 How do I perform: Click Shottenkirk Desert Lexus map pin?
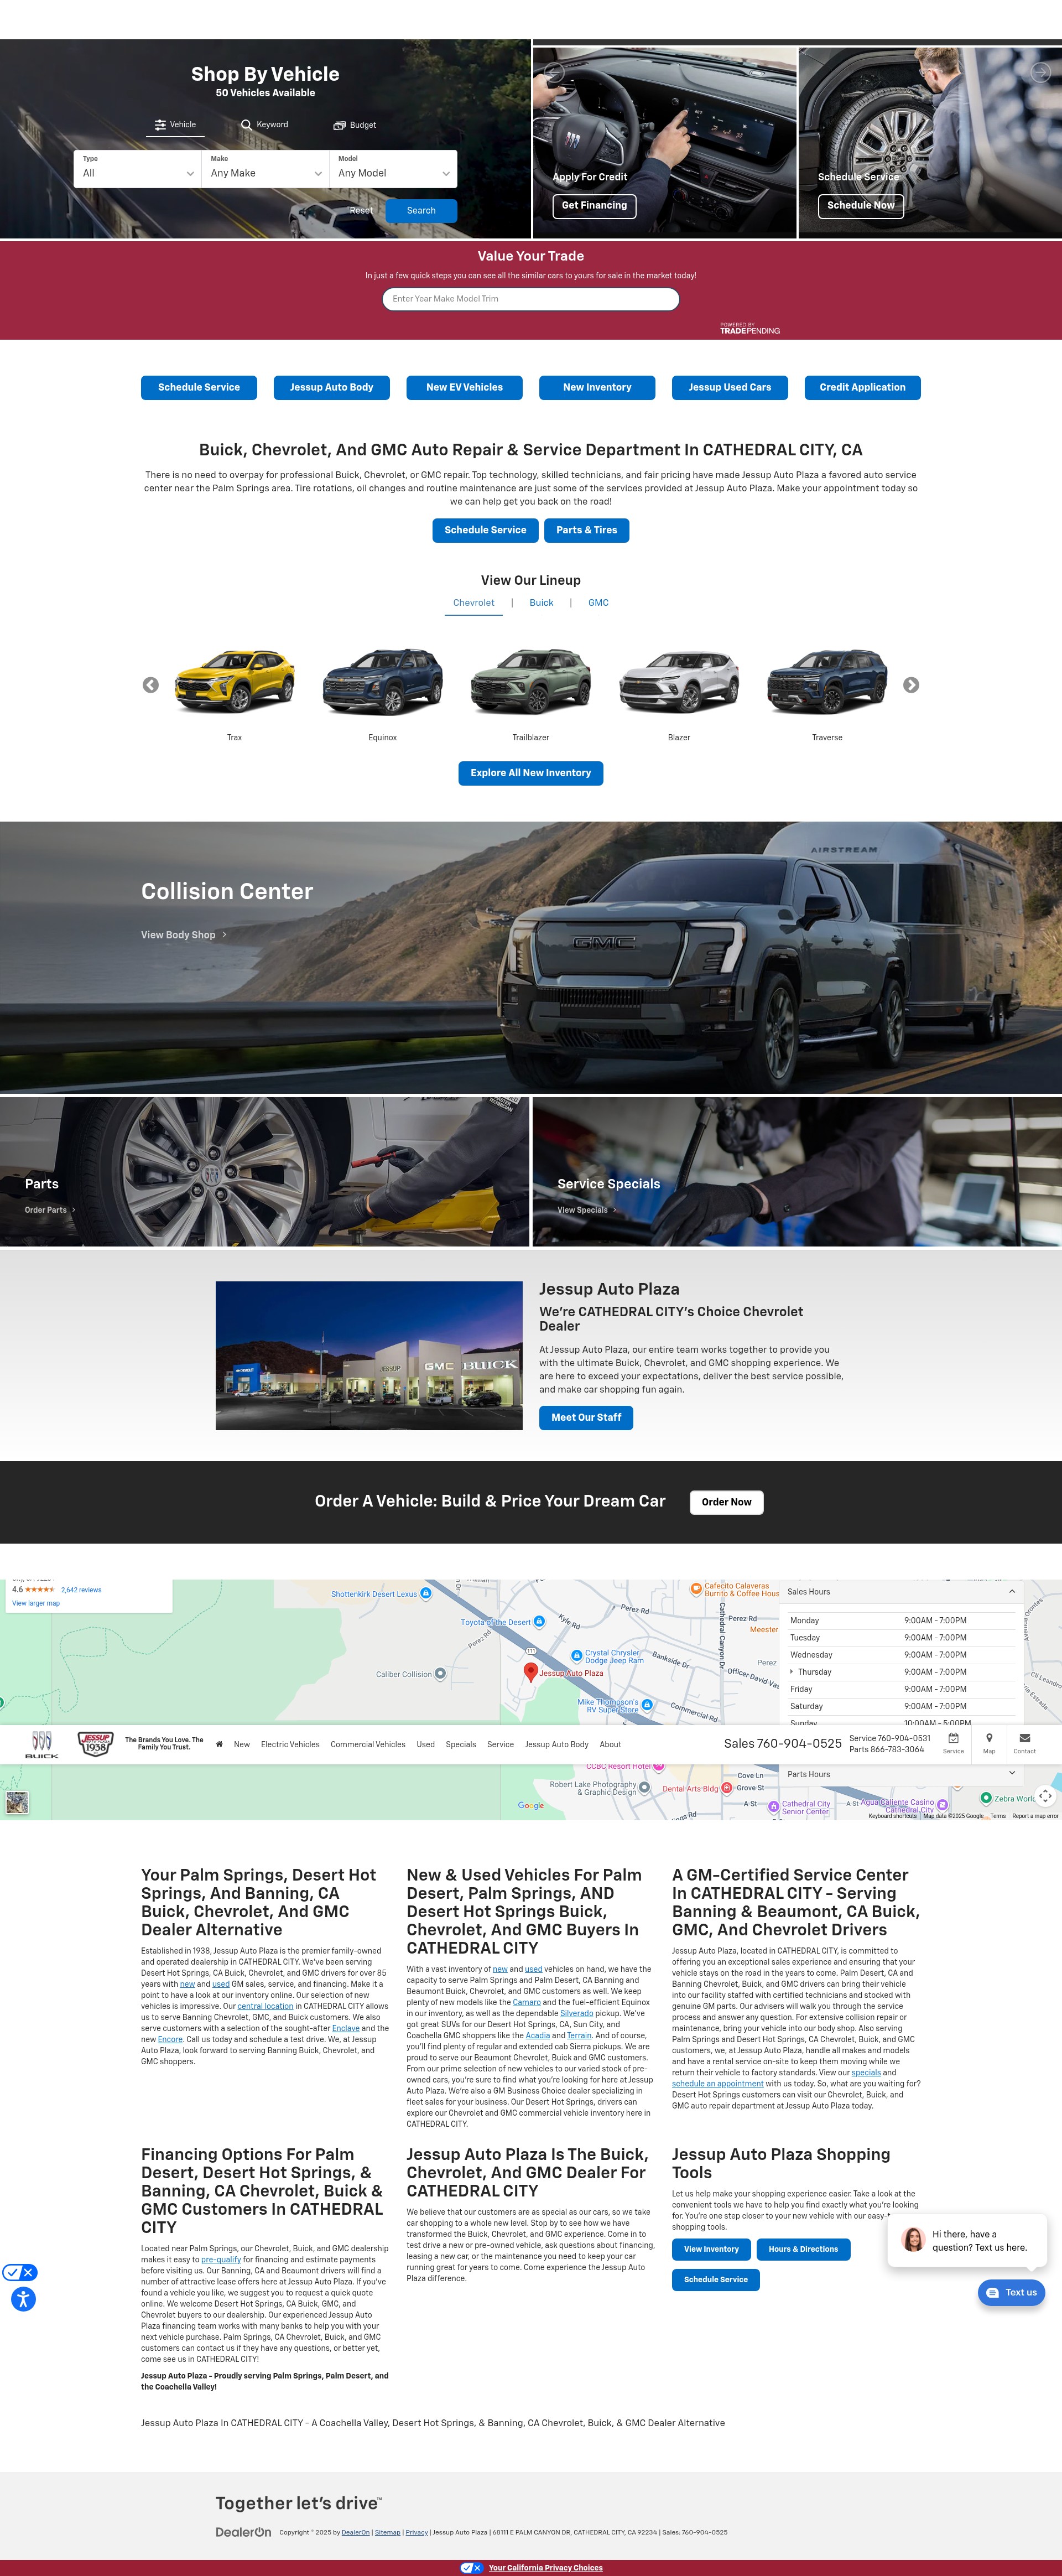(426, 1593)
